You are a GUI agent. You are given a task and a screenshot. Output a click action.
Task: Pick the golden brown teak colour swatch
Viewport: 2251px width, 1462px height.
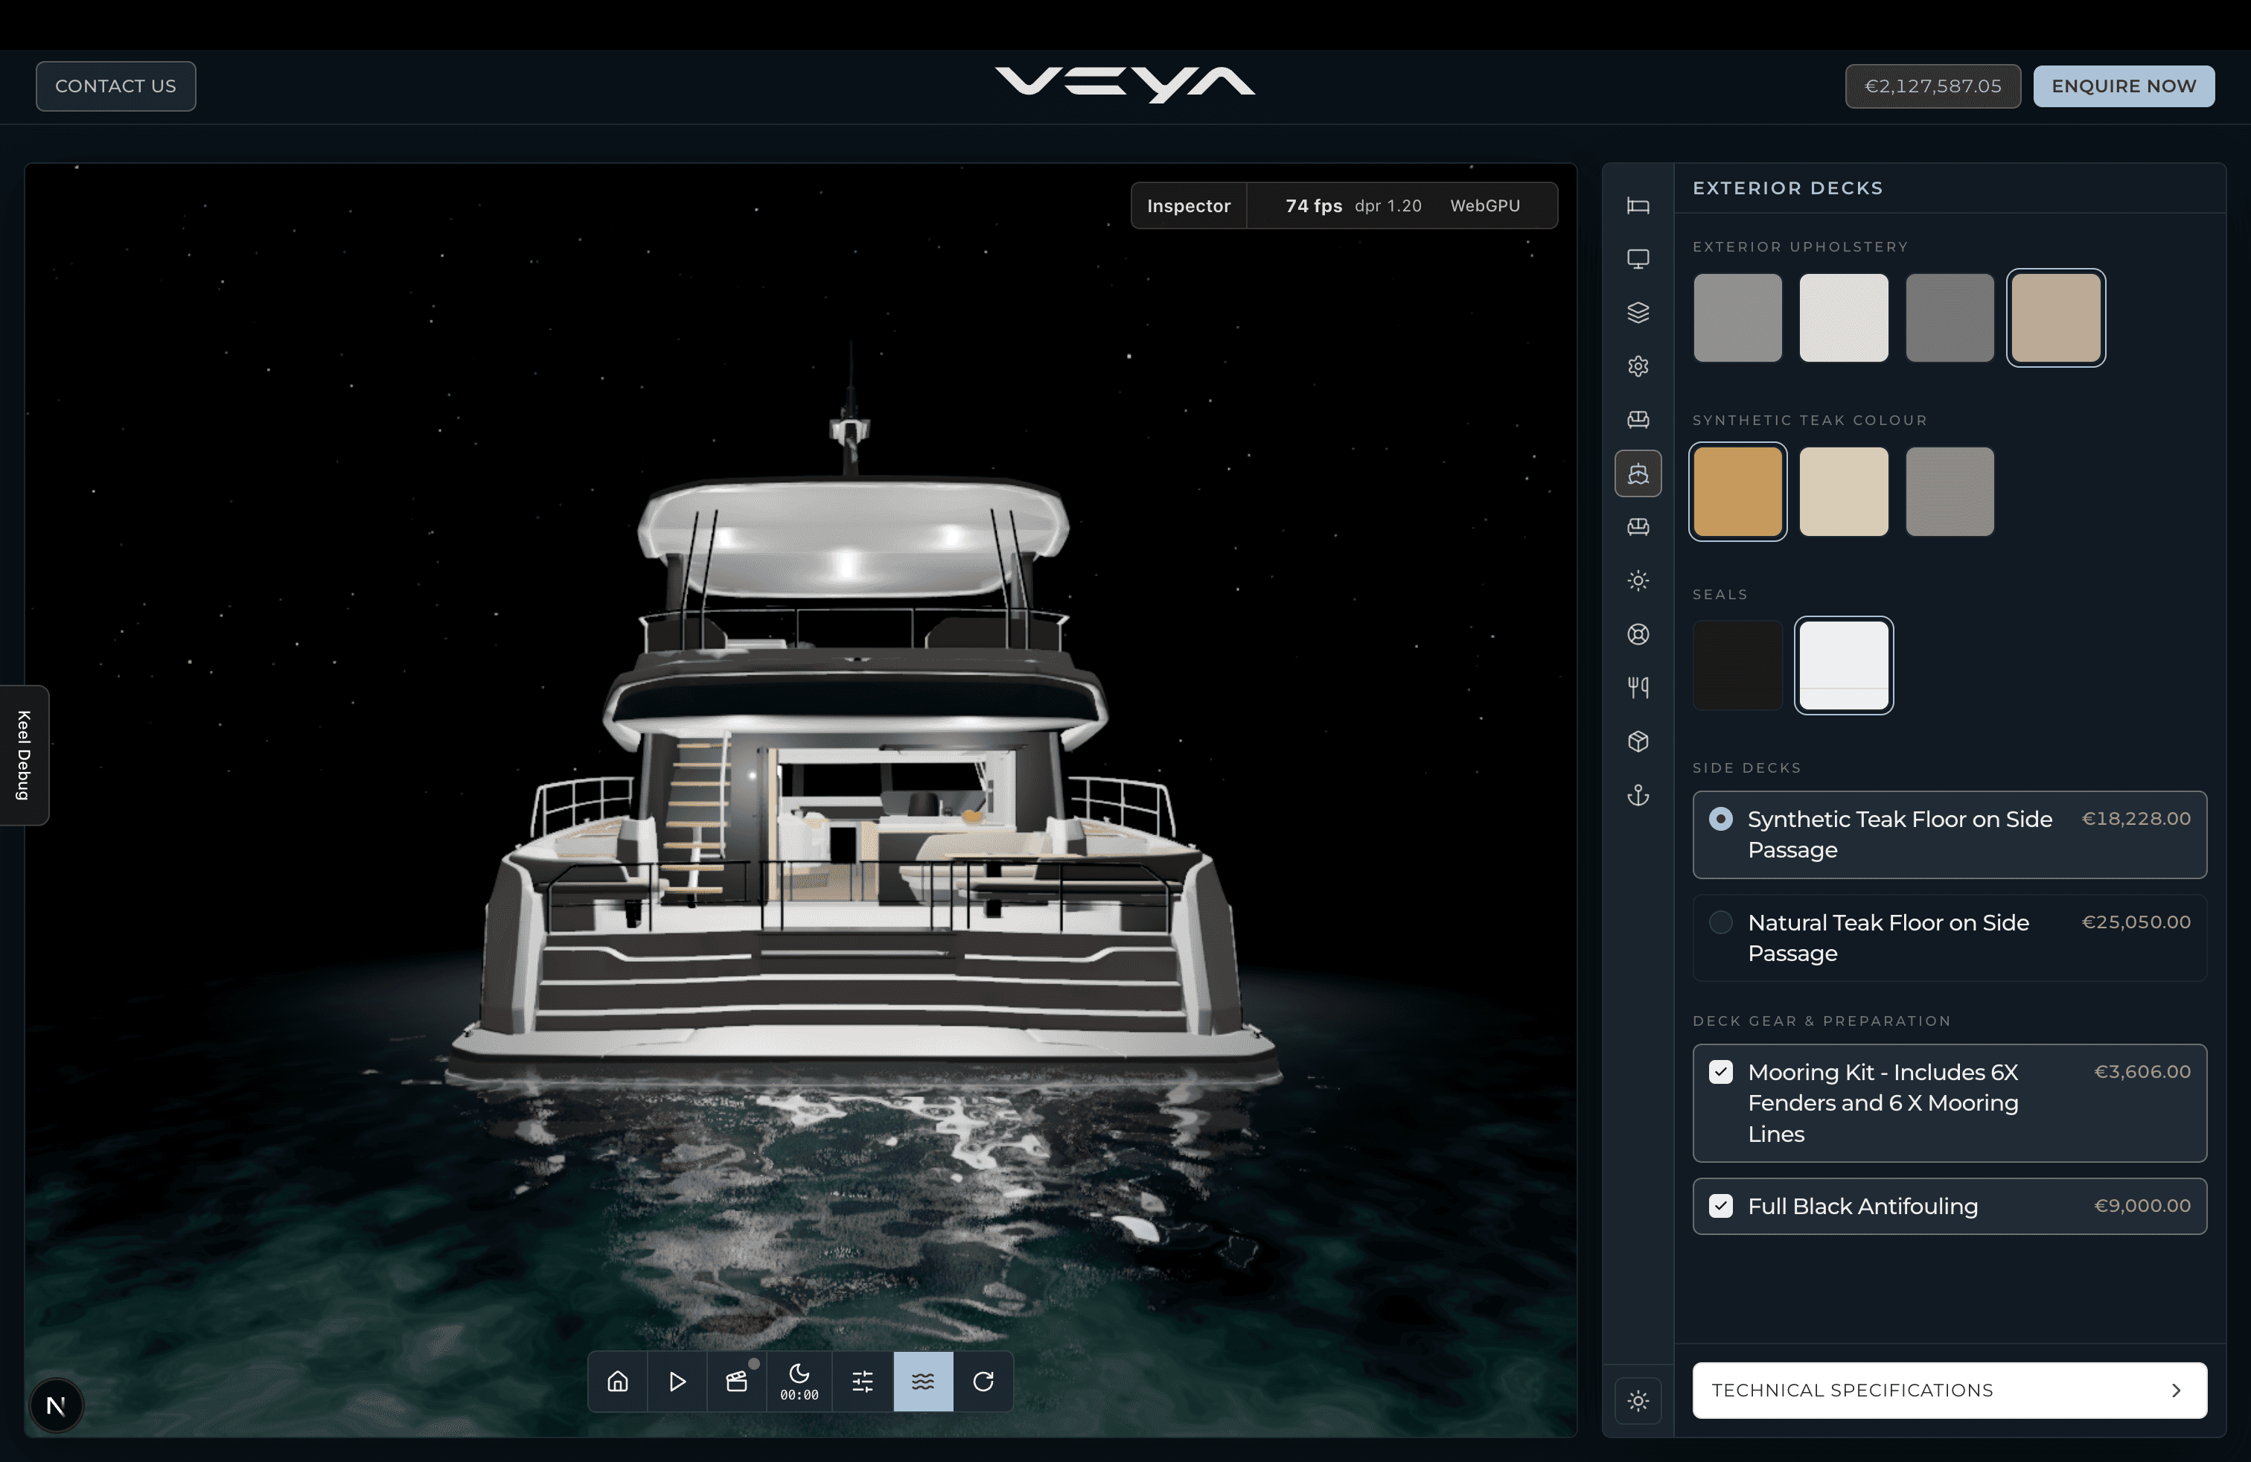coord(1737,492)
